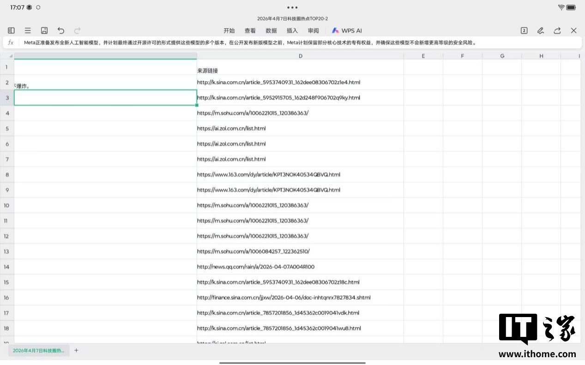The width and height of the screenshot is (585, 365).
Task: Open the news.qq.com link in row 14
Action: (x=255, y=267)
